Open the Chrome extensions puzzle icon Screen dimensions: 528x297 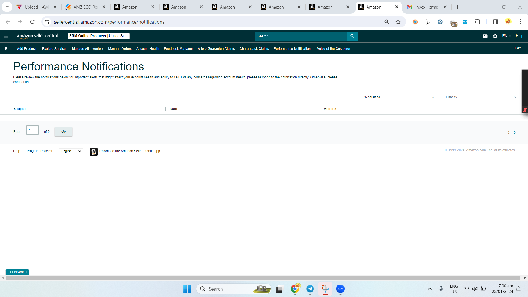(477, 22)
